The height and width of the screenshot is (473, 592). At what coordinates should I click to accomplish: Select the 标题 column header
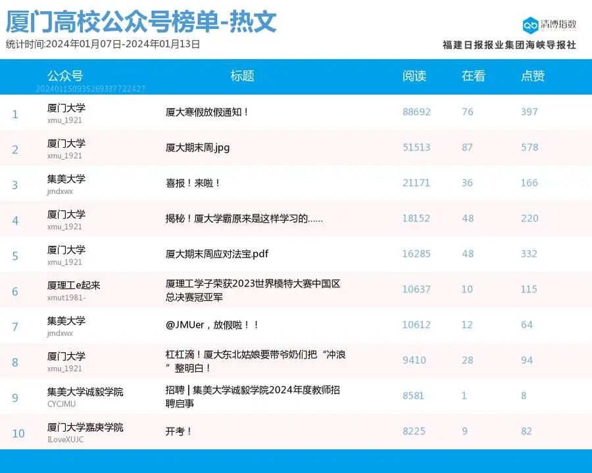242,76
